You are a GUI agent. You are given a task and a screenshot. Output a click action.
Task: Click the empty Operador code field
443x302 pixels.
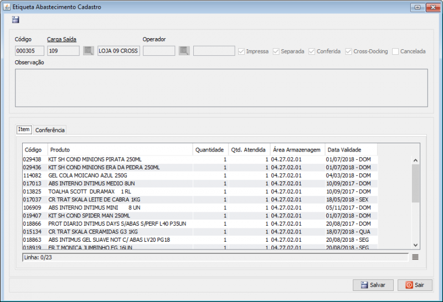159,51
